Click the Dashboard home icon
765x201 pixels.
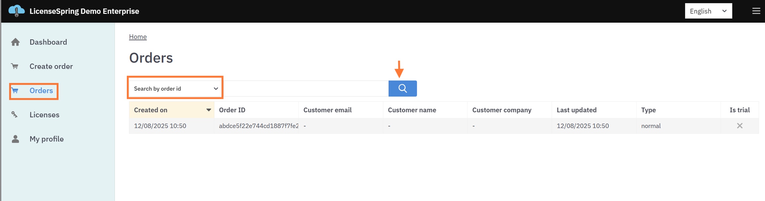click(x=15, y=42)
